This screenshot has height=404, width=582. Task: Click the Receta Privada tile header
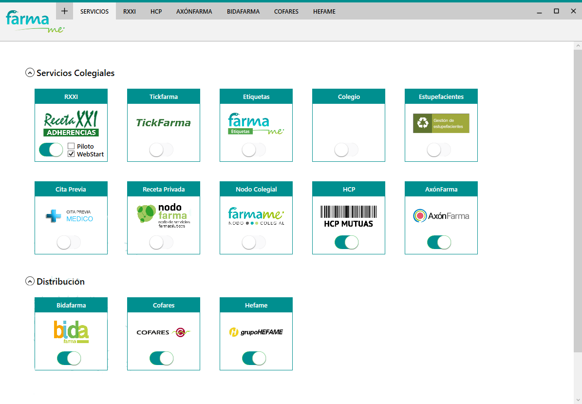(x=163, y=189)
